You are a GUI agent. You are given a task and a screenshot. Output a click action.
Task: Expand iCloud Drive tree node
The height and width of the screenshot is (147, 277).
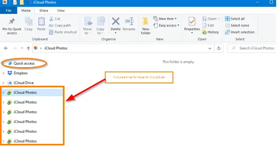(3, 83)
